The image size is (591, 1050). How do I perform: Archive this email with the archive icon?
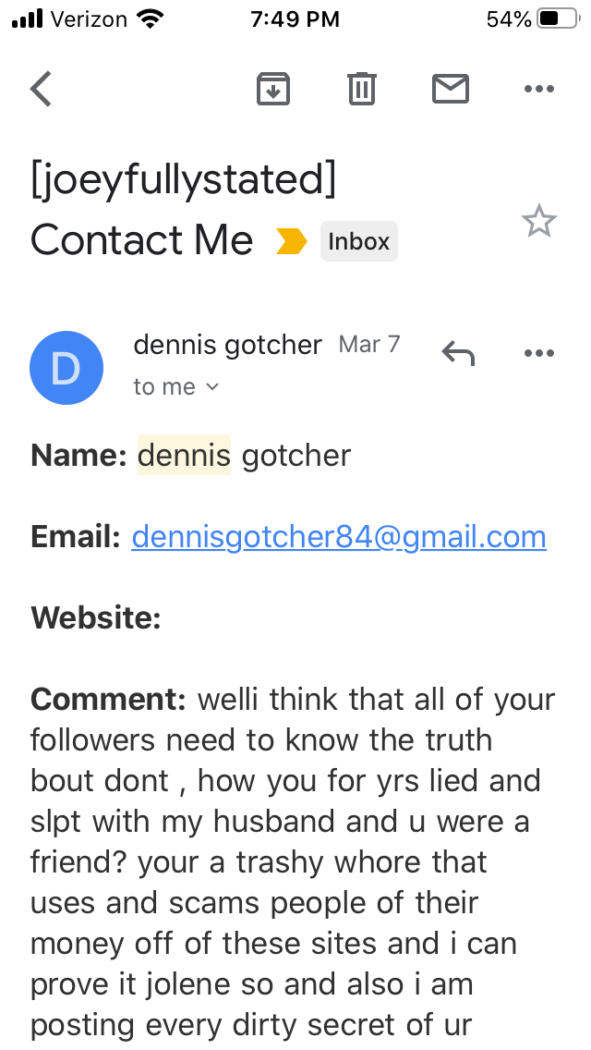pyautogui.click(x=273, y=89)
